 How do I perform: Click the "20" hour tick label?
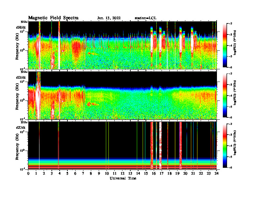coord(185,173)
